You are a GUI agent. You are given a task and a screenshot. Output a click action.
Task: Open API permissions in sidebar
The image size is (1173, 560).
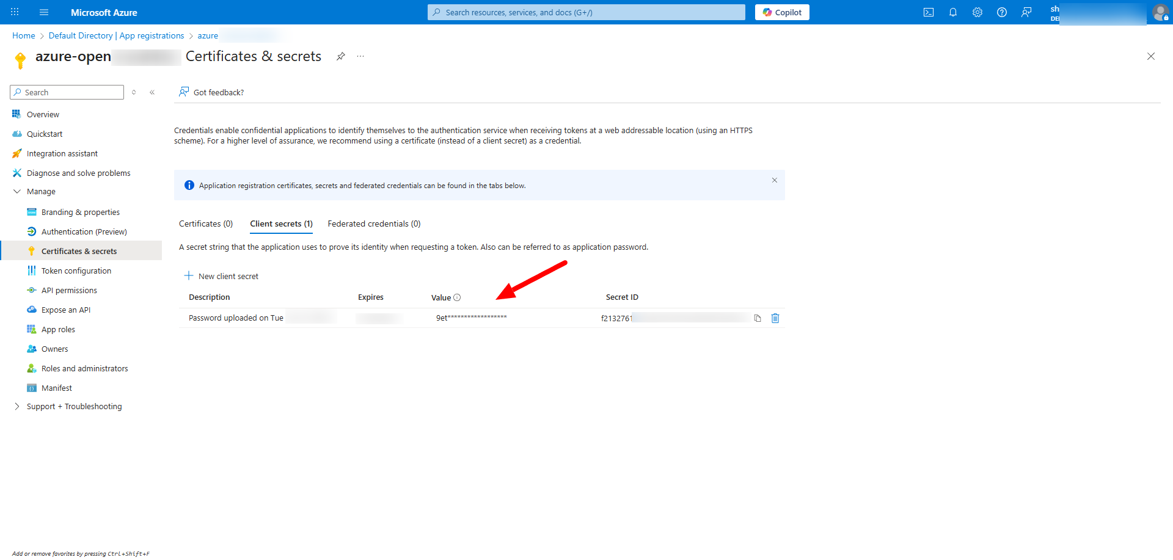(69, 291)
